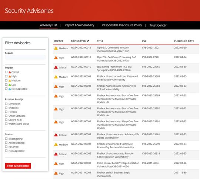This screenshot has height=179, width=200.
Task: Click CVE-2021-4034 in the CVE column
Action: click(150, 163)
